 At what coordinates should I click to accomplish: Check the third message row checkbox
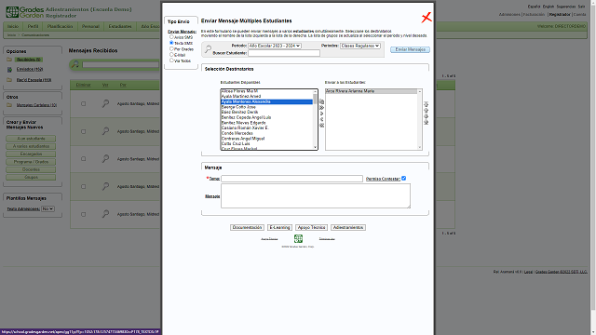pyautogui.click(x=83, y=159)
